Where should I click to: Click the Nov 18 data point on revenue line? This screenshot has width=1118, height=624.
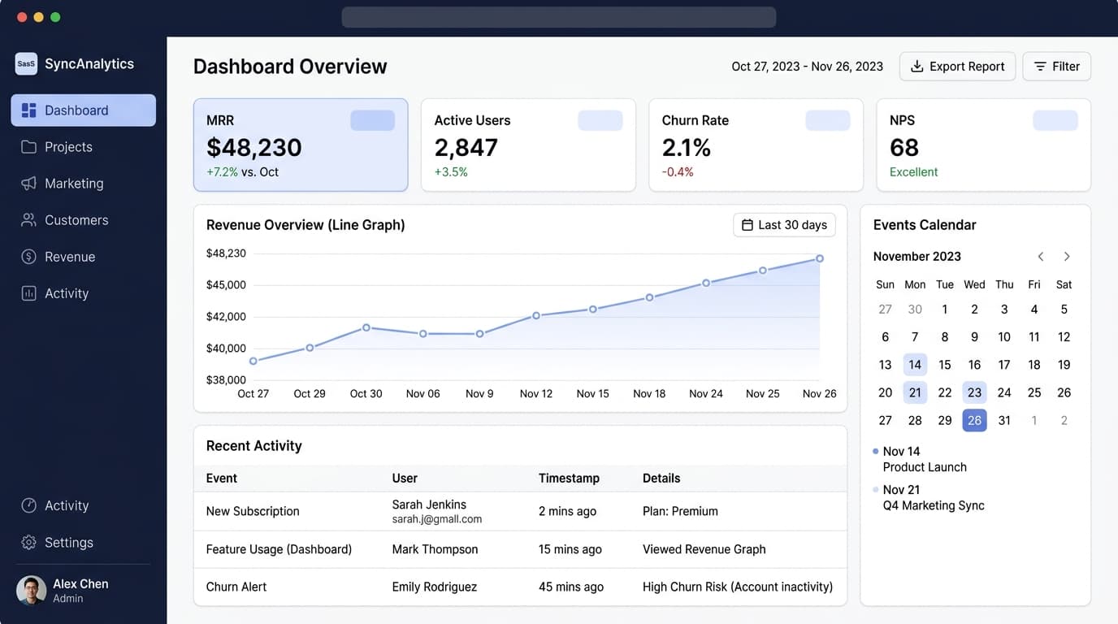point(649,297)
